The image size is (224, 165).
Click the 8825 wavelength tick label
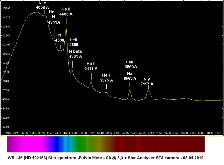(x=210, y=133)
